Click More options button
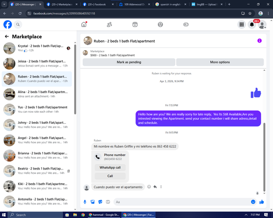Image resolution: width=273 pixels, height=218 pixels. pyautogui.click(x=220, y=62)
